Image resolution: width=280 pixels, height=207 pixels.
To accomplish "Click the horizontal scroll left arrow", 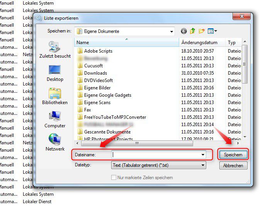I will coord(77,143).
